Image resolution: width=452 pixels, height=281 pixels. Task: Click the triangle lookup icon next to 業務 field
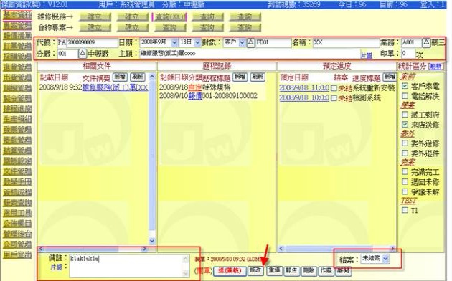pyautogui.click(x=426, y=42)
